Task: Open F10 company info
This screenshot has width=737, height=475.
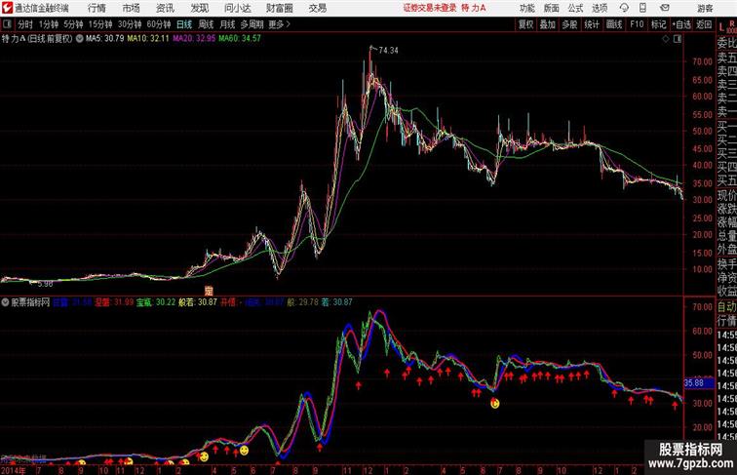Action: tap(637, 24)
